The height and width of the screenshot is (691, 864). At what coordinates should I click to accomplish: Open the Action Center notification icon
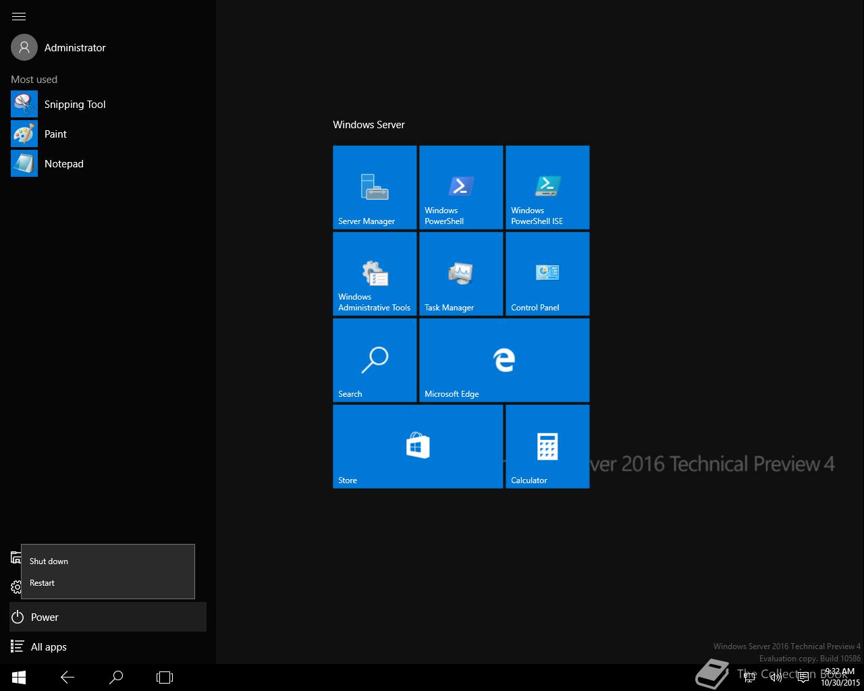[803, 678]
